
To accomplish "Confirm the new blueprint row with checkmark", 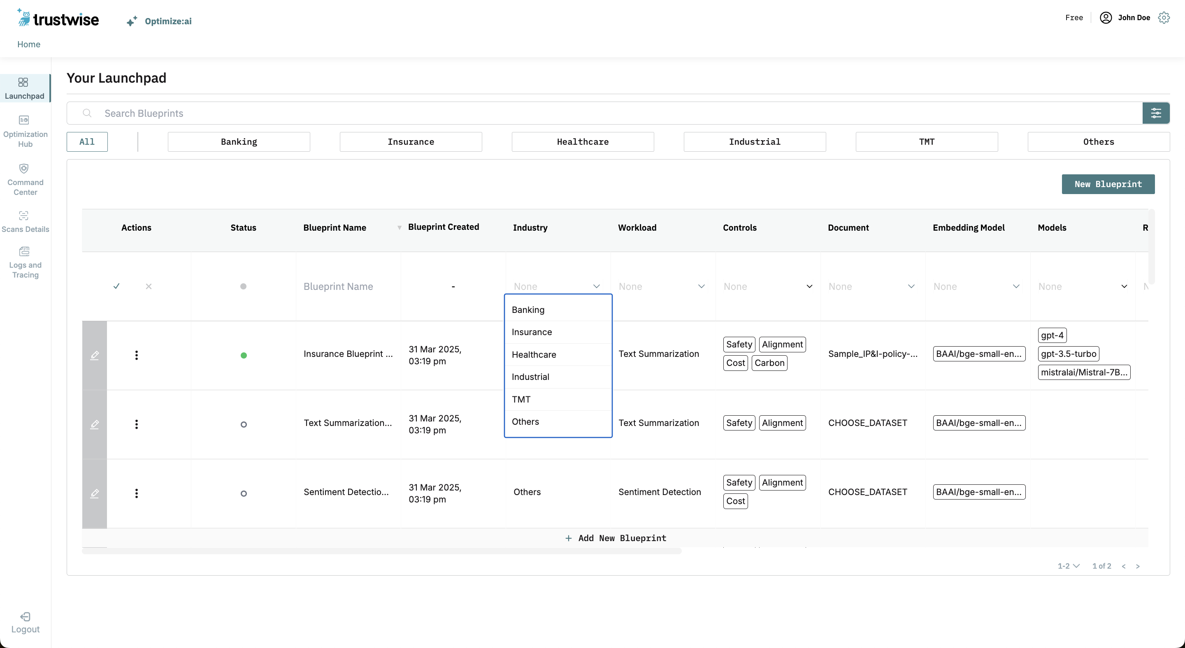I will (116, 286).
